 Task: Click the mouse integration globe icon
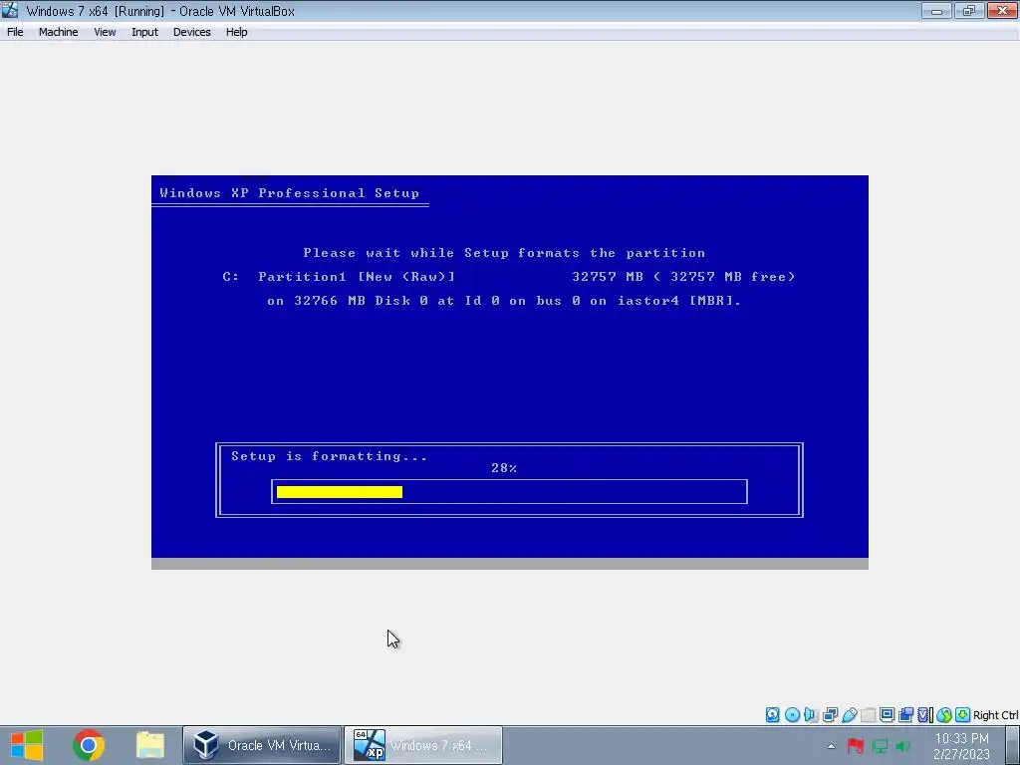pyautogui.click(x=944, y=715)
